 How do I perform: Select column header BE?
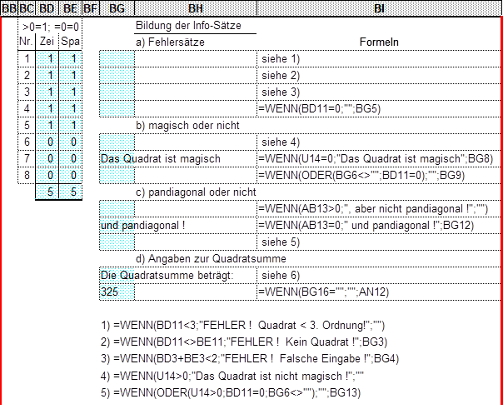(71, 8)
